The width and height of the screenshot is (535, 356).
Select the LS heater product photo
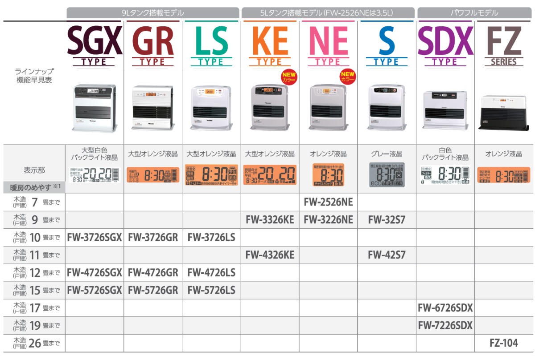coord(210,108)
